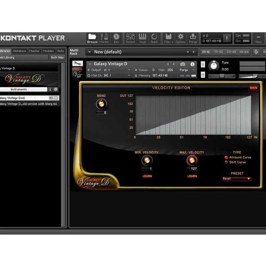Select rack page 49-64
The height and width of the screenshot is (267, 266).
pyautogui.click(x=244, y=52)
